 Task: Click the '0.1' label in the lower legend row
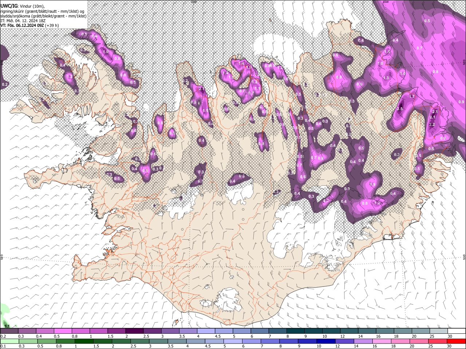3,346
